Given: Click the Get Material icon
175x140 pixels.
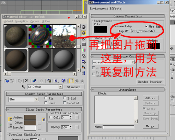Looking at the screenshot, I should click(7, 81).
